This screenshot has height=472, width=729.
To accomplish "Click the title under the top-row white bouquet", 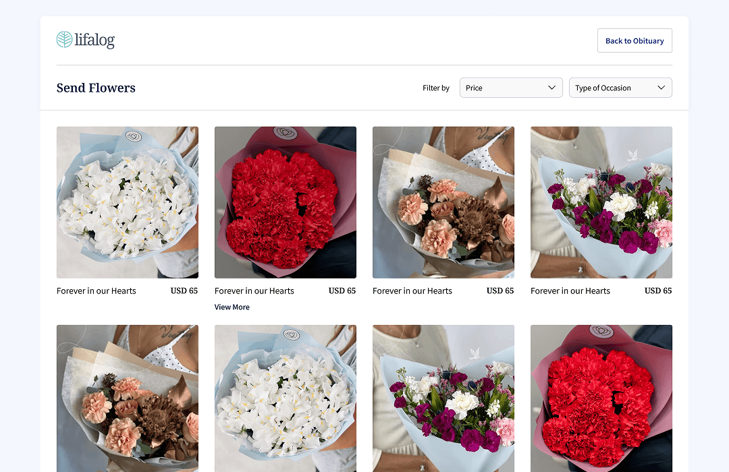I will click(x=97, y=291).
